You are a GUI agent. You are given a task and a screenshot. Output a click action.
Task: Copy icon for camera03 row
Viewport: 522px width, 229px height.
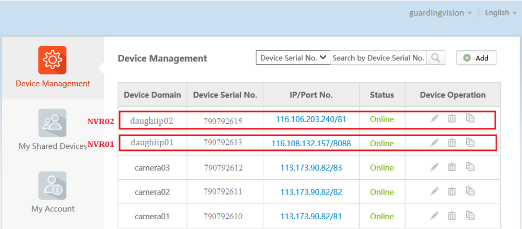click(x=469, y=167)
